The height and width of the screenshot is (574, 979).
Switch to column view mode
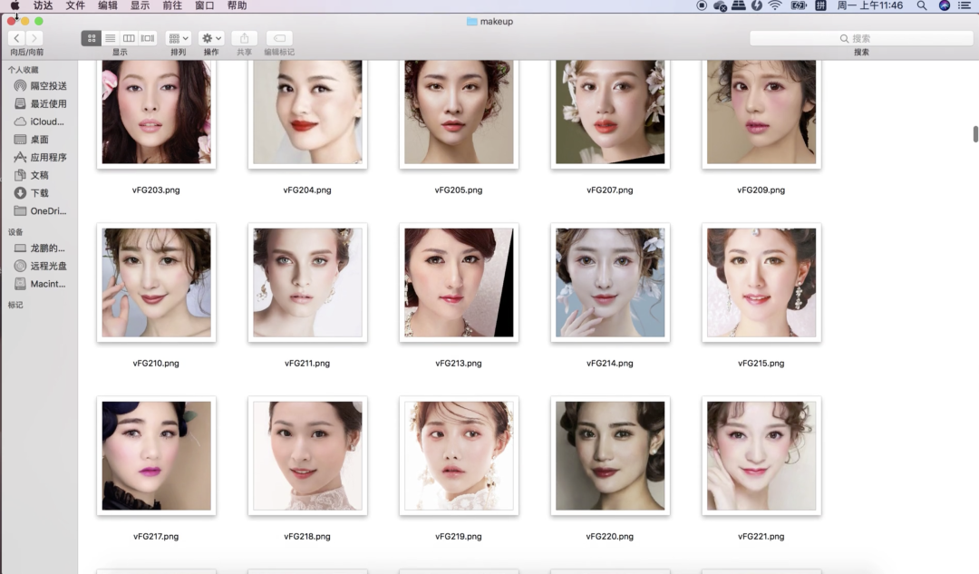point(129,38)
